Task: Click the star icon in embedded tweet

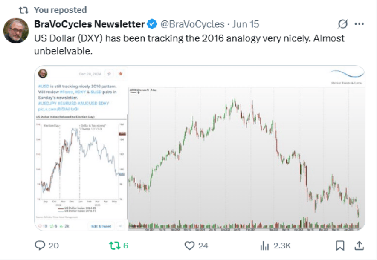Action: point(121,74)
